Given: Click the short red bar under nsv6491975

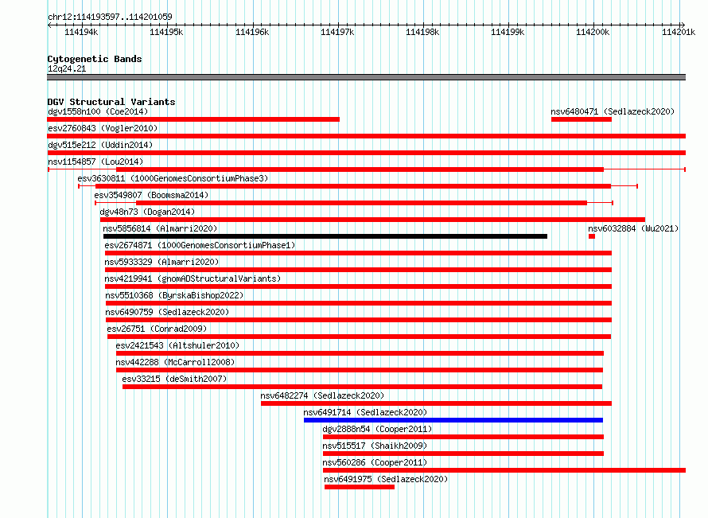Looking at the screenshot, I should [360, 487].
